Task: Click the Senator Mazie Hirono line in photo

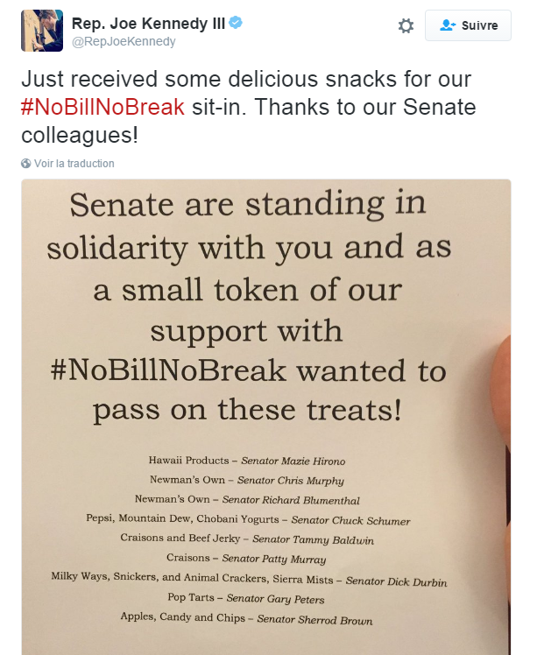Action: 247,461
